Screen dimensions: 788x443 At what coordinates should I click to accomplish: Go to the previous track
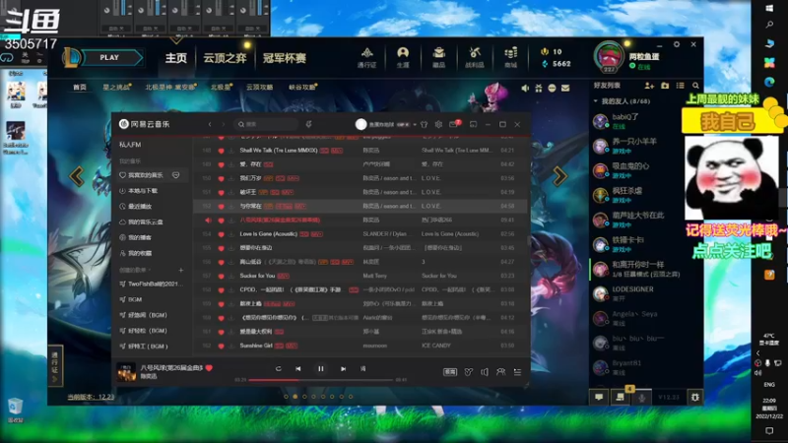coord(298,368)
